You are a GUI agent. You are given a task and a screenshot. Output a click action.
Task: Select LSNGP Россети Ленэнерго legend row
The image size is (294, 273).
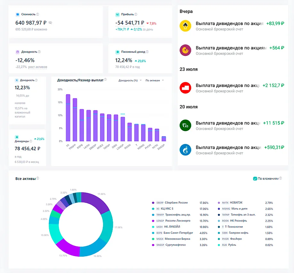pyautogui.click(x=180, y=221)
